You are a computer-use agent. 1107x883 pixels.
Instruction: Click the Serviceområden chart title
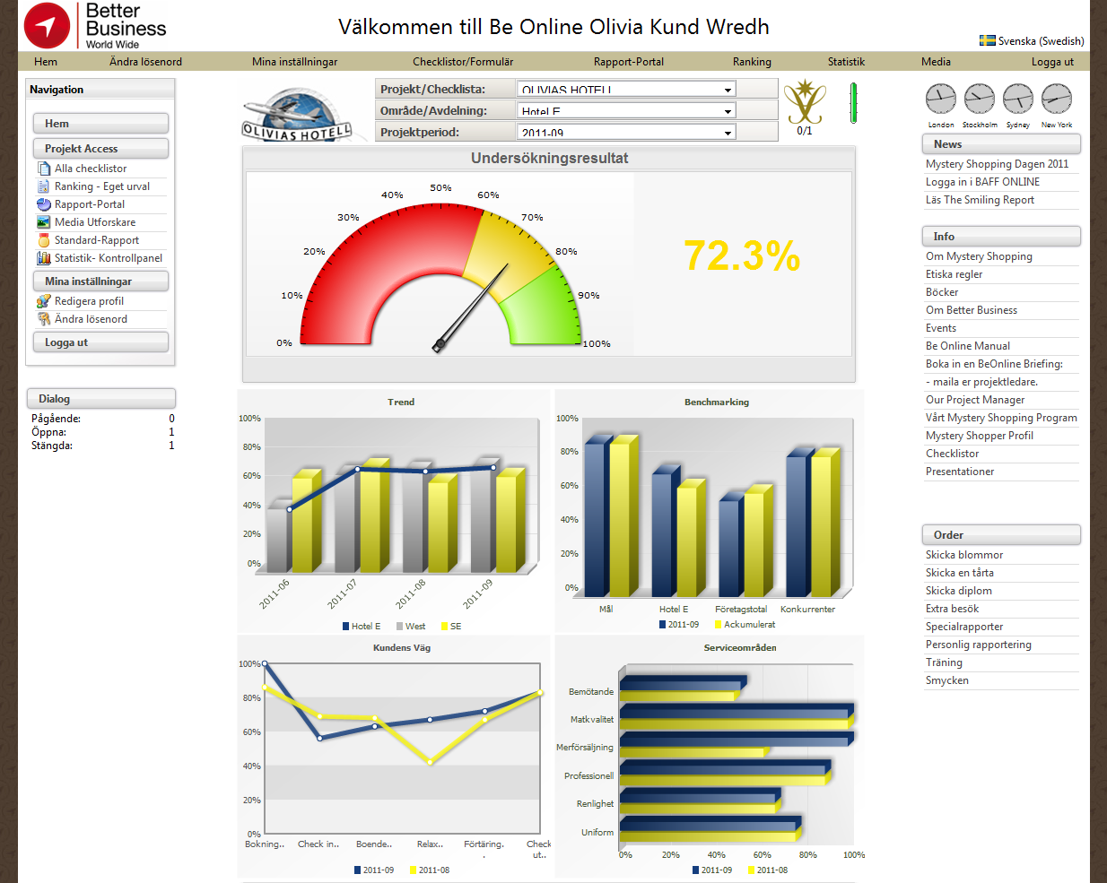coord(740,648)
